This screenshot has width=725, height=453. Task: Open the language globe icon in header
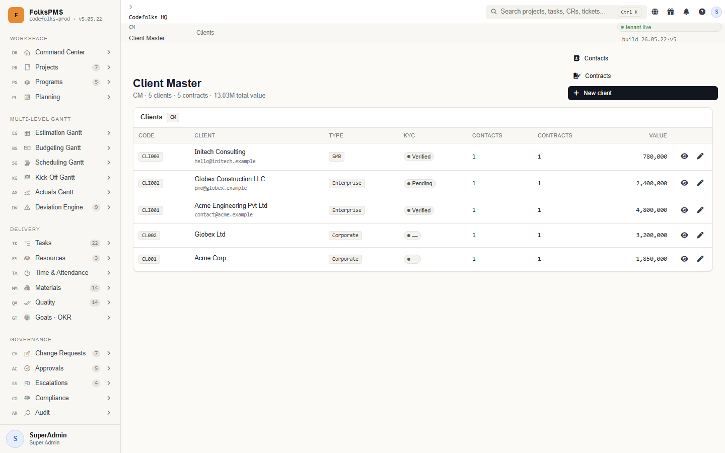click(x=655, y=12)
